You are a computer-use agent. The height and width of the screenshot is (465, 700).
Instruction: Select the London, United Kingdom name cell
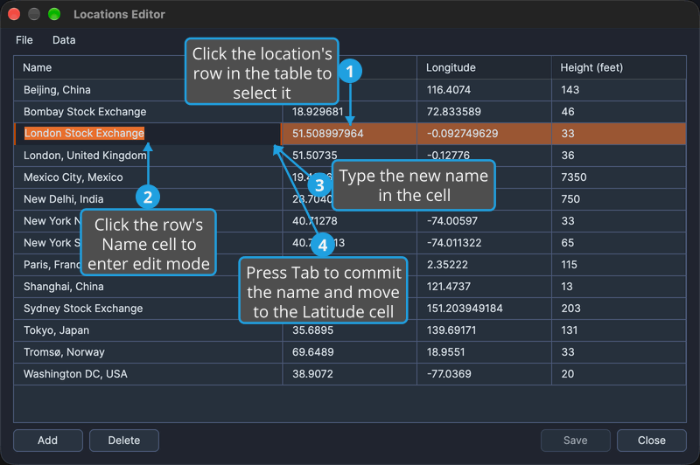tap(148, 156)
